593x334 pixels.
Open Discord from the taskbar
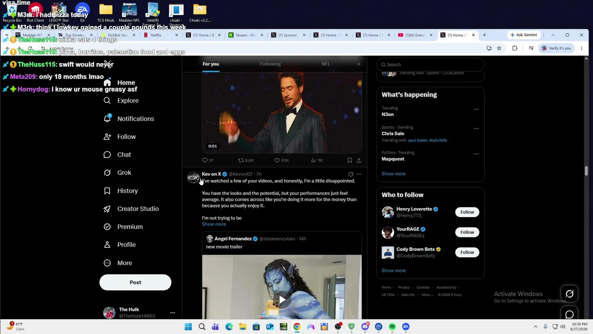[365, 327]
